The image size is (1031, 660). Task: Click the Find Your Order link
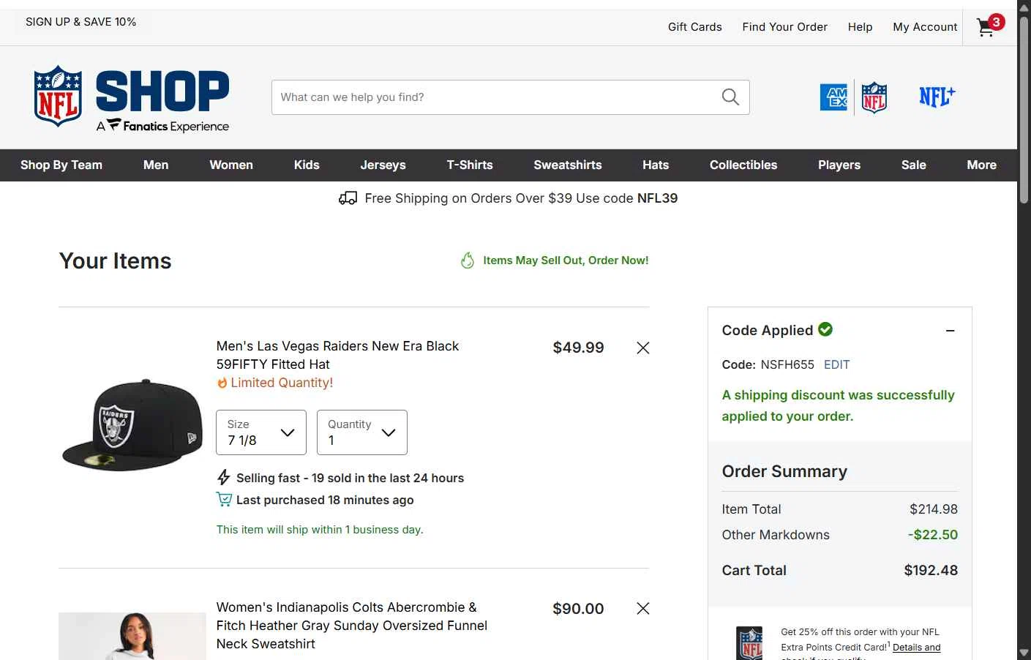784,27
